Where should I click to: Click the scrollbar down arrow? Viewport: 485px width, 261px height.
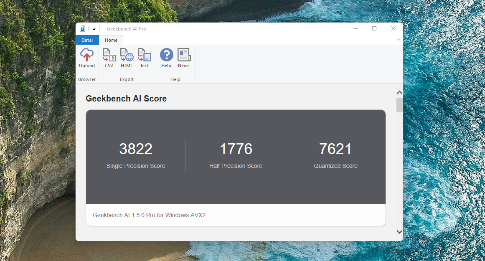[x=399, y=231]
